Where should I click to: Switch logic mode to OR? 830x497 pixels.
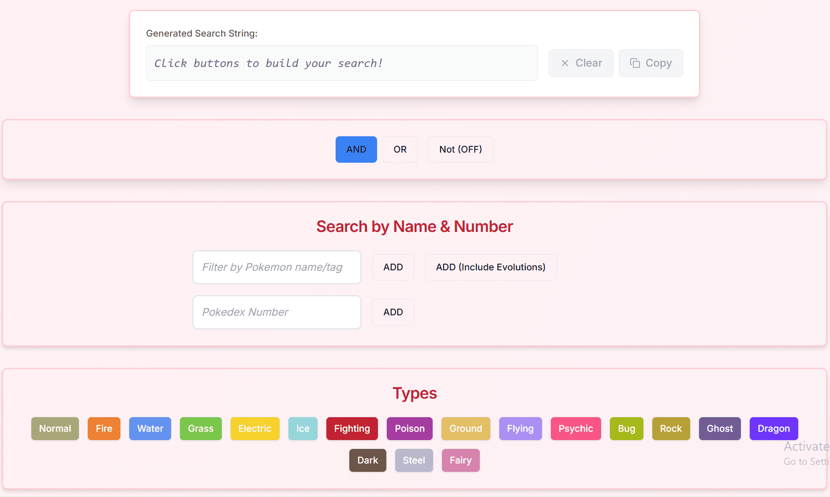[x=400, y=149]
